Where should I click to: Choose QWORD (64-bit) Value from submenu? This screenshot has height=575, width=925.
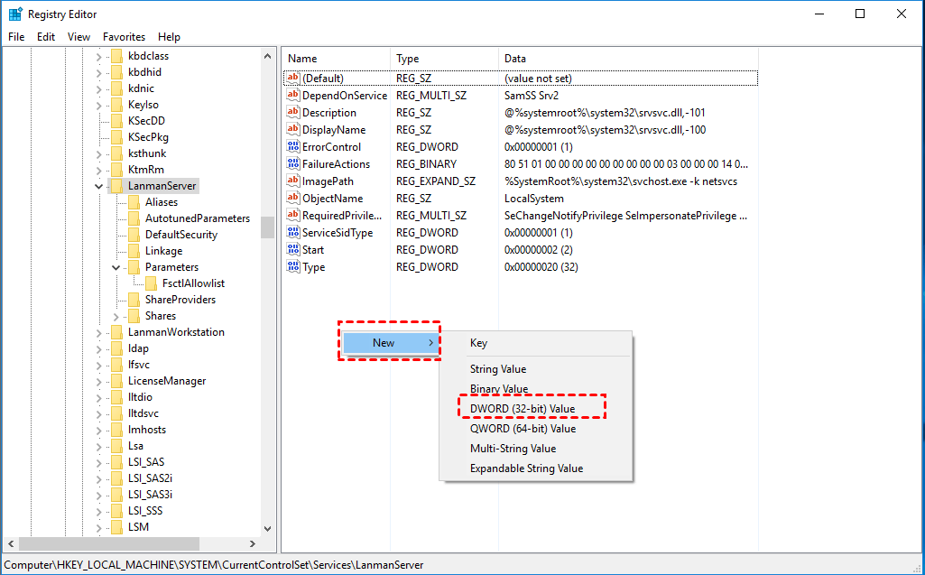(x=536, y=429)
